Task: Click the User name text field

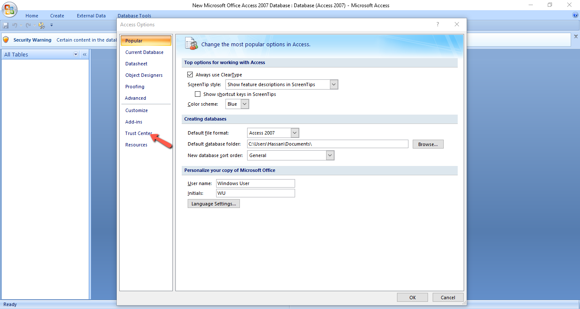Action: 255,183
